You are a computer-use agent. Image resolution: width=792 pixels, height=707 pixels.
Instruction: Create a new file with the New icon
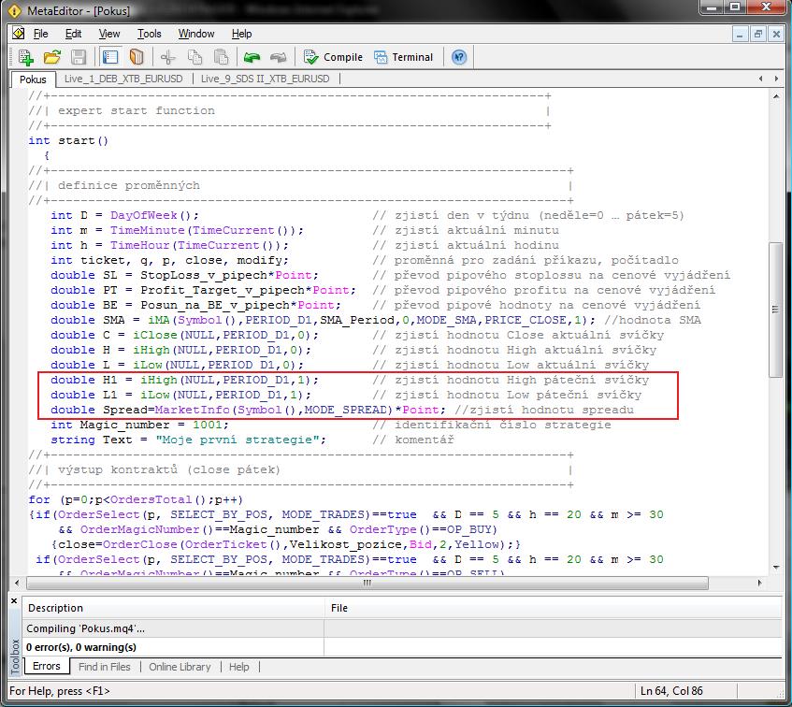(x=25, y=57)
